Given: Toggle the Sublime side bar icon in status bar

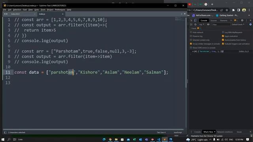Looking at the screenshot, I should [5, 133].
